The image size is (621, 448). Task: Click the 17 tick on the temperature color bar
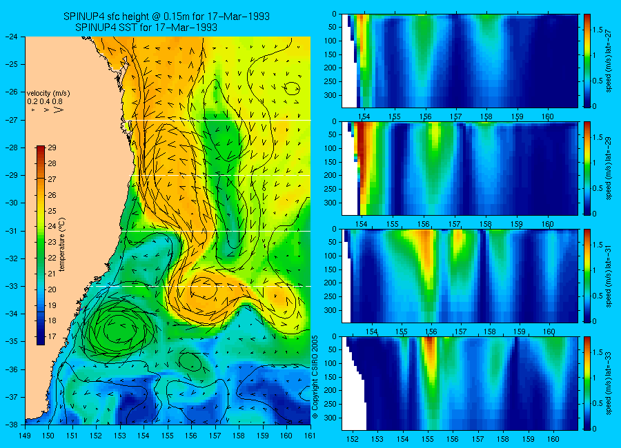click(52, 336)
